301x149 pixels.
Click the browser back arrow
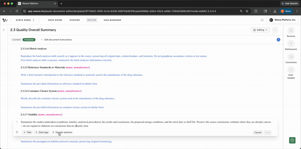click(x=4, y=11)
